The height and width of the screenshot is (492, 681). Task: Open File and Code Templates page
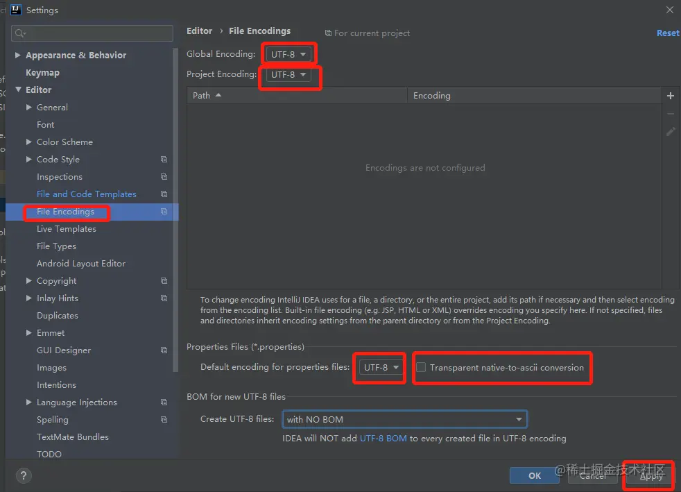point(87,194)
